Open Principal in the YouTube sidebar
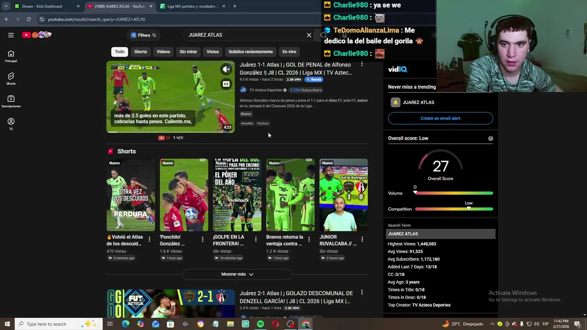Viewport: 587px width, 330px height. 11,56
